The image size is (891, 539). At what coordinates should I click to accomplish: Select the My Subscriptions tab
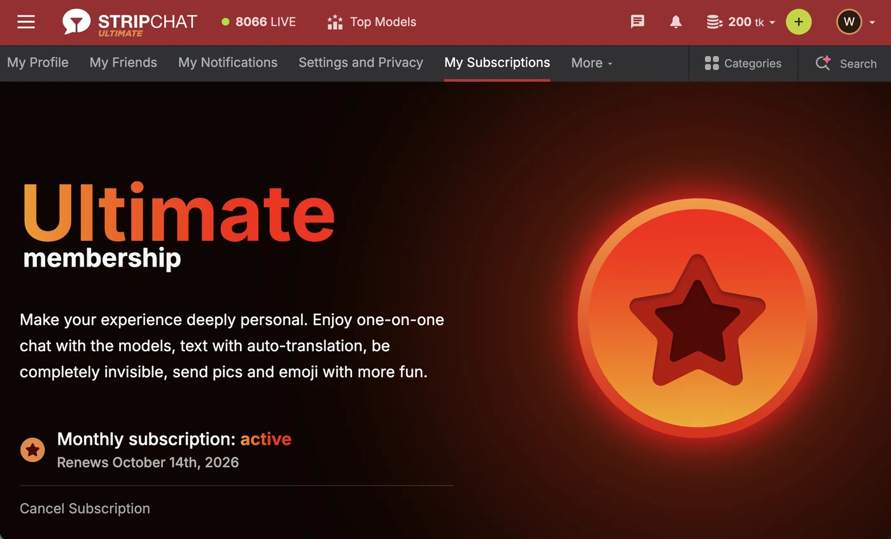(497, 62)
